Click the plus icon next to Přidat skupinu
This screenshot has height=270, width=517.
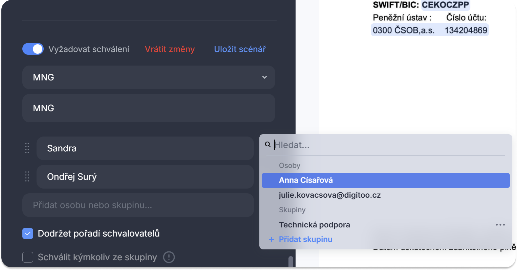pos(271,240)
